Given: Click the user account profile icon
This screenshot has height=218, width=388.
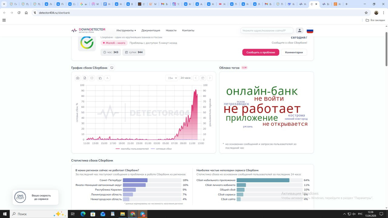Looking at the screenshot, I should [x=299, y=31].
